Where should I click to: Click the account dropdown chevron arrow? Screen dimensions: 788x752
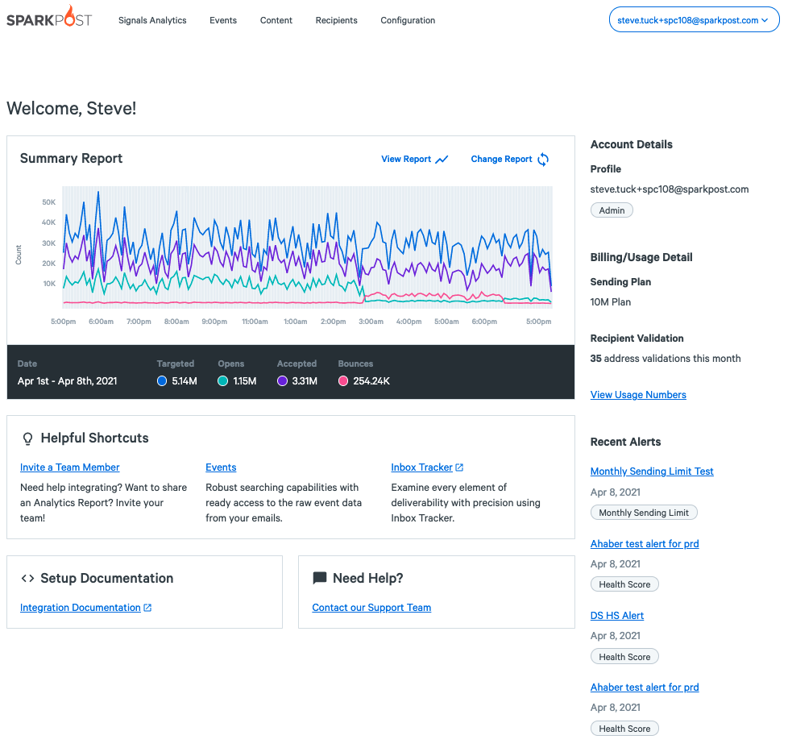[x=765, y=20]
